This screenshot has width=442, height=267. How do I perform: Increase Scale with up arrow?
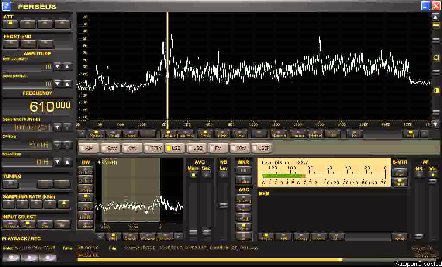click(x=67, y=84)
